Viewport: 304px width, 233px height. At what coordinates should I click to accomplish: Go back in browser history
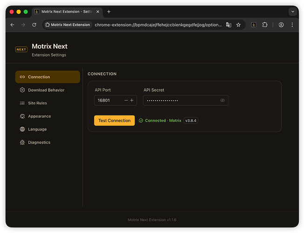12,25
